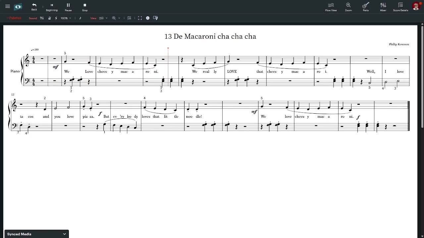
Task: Click the red playback position marker
Action: coord(168,49)
